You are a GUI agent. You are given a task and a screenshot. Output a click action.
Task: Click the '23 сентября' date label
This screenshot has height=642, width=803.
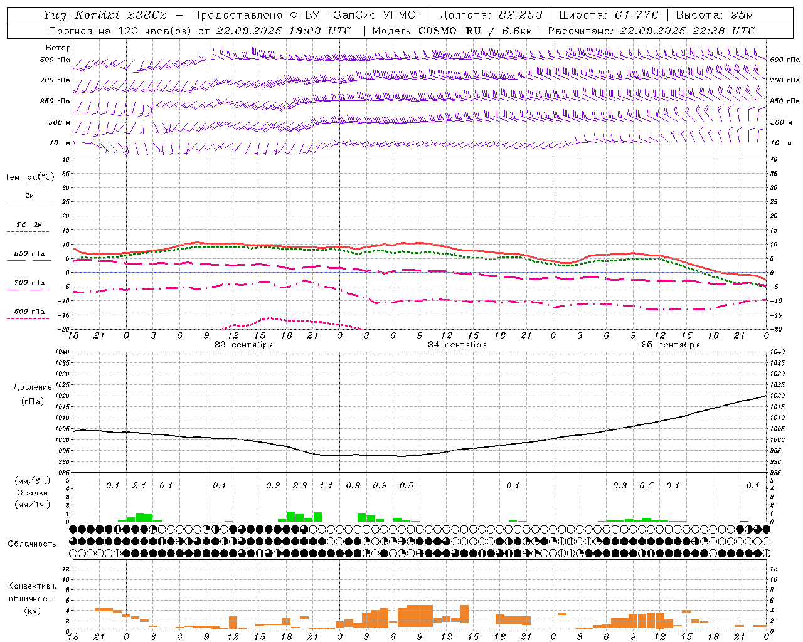click(243, 345)
